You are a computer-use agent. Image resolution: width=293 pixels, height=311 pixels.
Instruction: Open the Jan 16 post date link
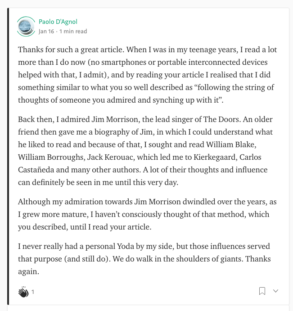pos(46,32)
